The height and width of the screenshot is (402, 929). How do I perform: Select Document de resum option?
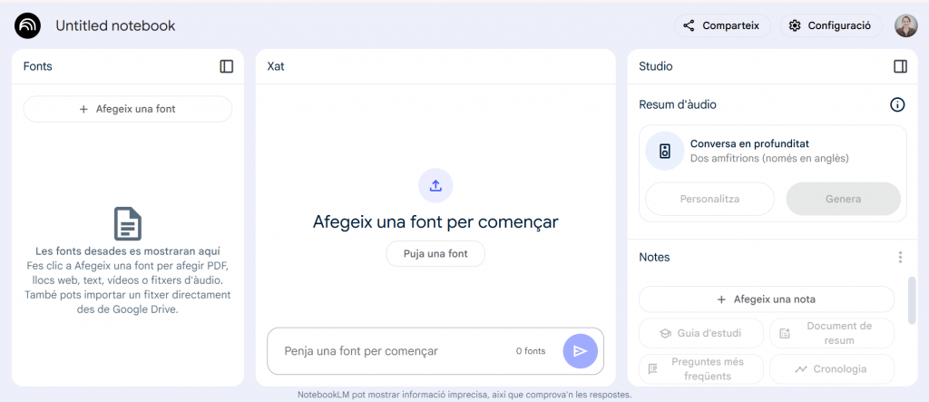click(x=831, y=333)
